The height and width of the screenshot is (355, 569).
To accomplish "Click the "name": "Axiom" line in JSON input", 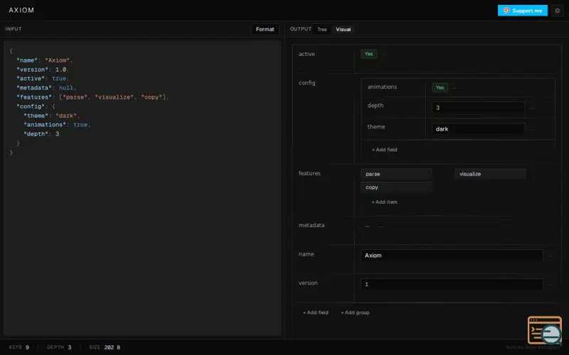I will tap(45, 60).
